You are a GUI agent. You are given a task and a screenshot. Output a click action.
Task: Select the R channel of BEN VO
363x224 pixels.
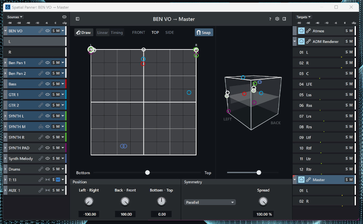click(x=35, y=52)
